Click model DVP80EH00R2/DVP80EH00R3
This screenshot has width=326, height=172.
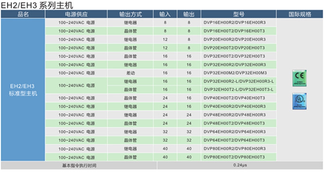point(234,149)
